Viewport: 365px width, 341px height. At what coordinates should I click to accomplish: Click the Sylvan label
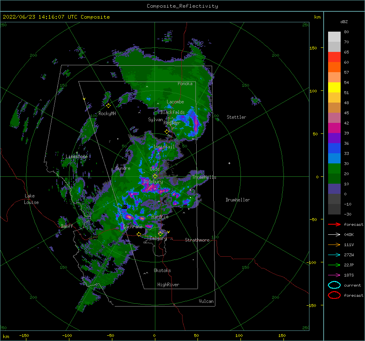(155, 120)
